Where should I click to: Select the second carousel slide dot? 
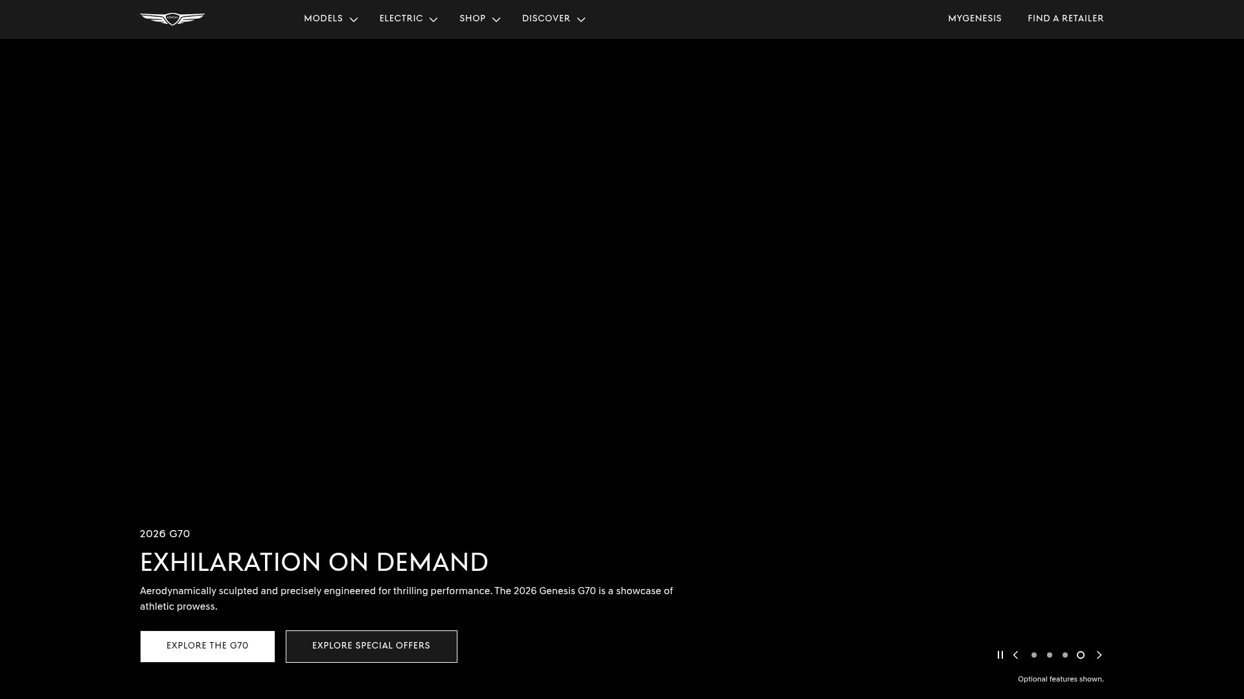[x=1050, y=655]
